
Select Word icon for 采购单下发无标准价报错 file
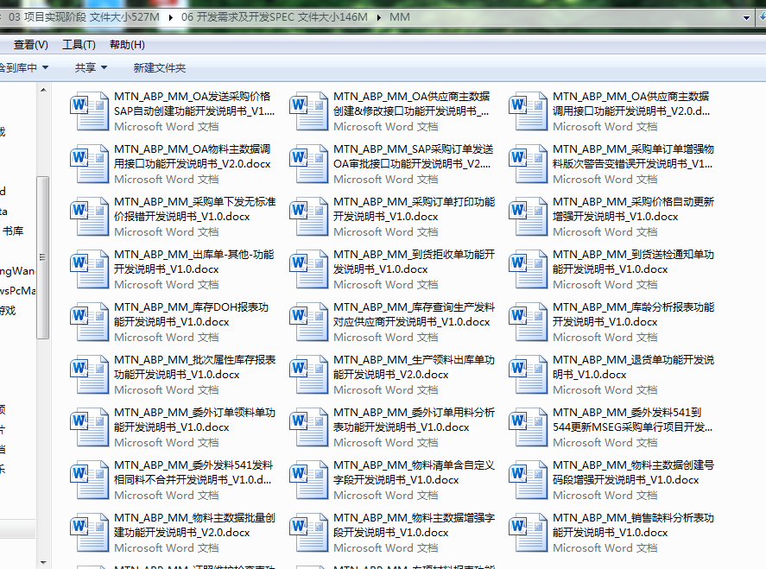pyautogui.click(x=89, y=217)
